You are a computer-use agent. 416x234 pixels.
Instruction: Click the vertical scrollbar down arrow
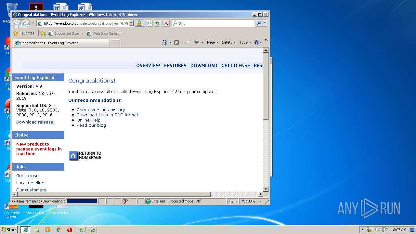pos(266,189)
